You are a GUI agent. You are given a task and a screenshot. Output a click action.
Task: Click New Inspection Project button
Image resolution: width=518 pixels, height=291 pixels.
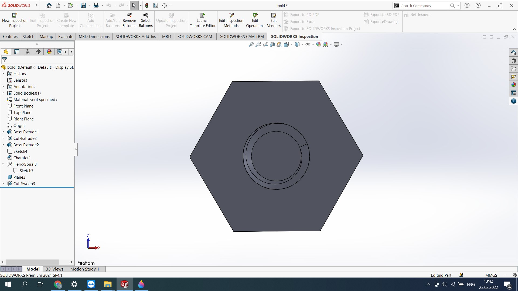point(15,20)
